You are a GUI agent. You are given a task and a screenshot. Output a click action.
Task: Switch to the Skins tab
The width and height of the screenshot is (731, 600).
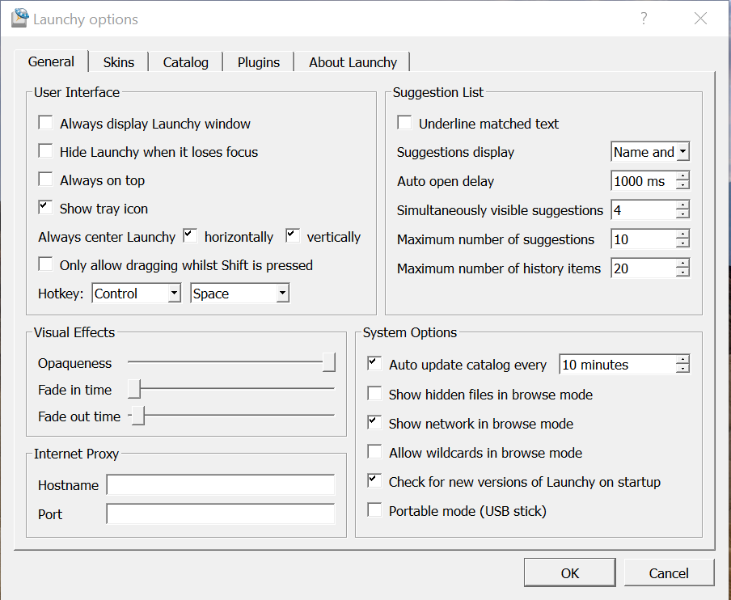119,62
